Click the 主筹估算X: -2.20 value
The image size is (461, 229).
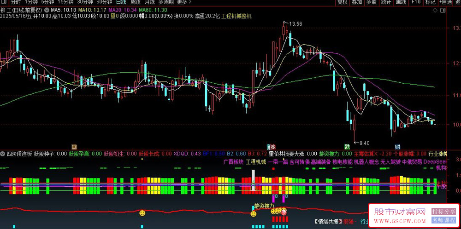(x=372, y=153)
